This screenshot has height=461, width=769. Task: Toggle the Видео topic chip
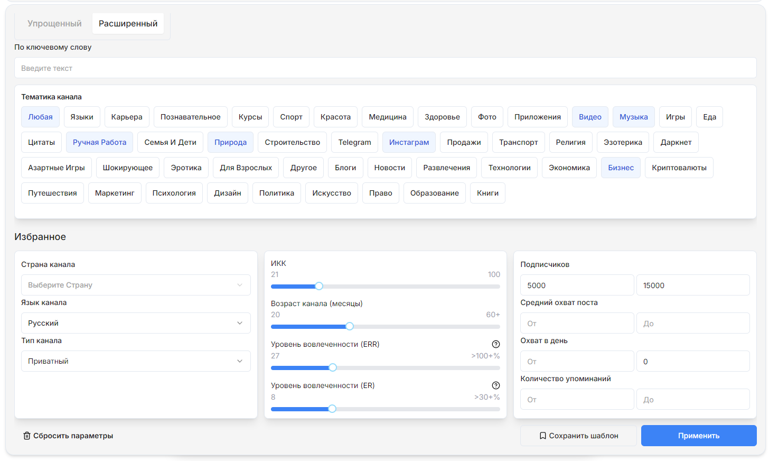pyautogui.click(x=589, y=117)
